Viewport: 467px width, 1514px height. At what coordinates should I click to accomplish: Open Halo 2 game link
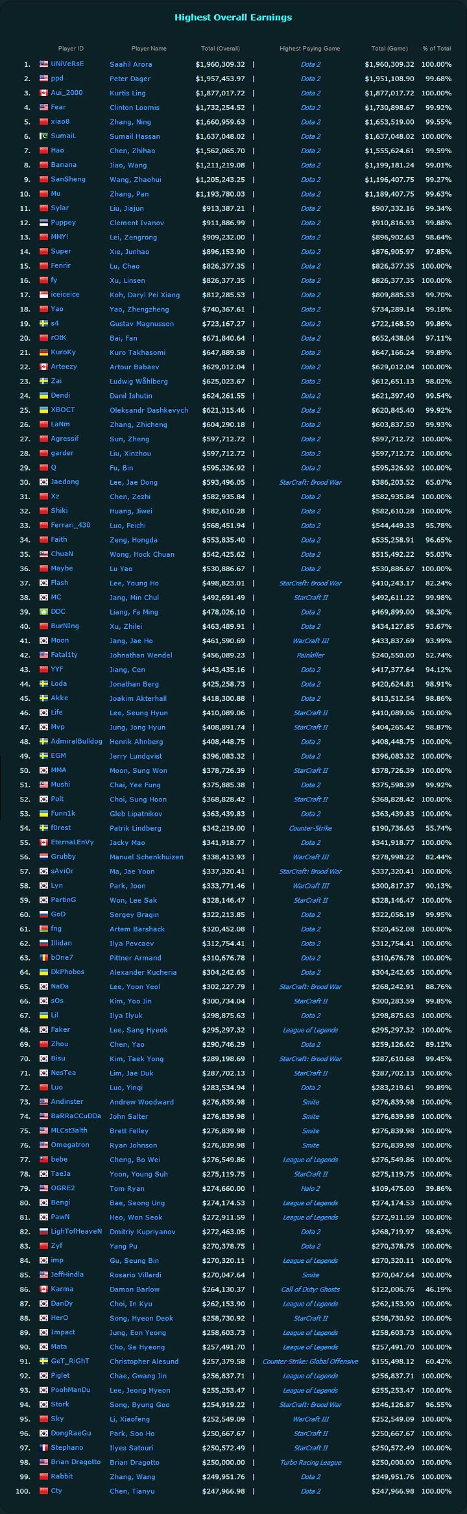click(x=310, y=1188)
